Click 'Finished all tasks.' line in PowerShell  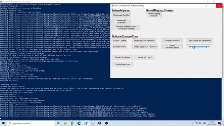[9, 81]
